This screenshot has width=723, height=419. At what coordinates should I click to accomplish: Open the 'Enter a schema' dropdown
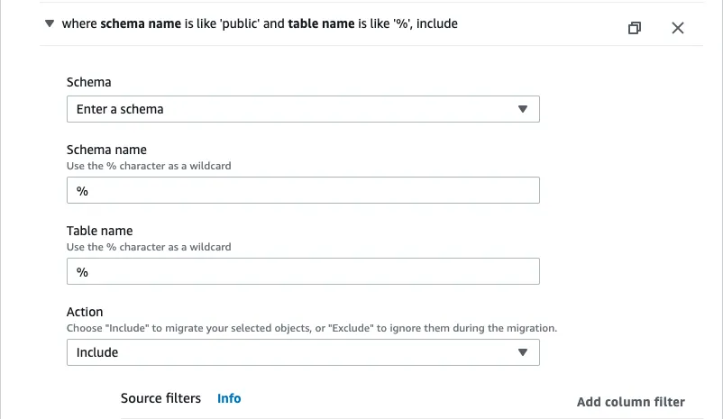coord(303,109)
